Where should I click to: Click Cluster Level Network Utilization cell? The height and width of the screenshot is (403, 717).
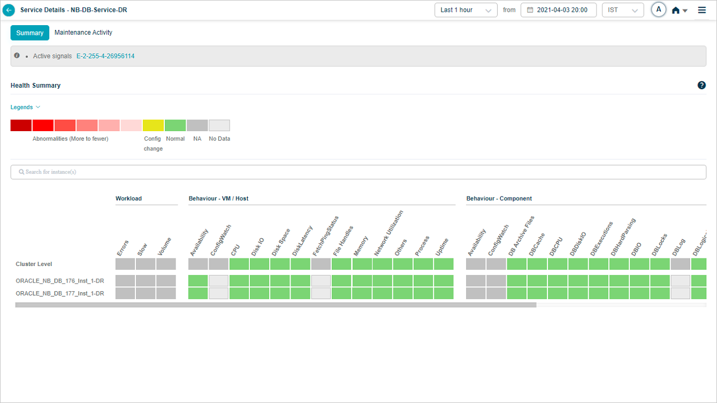click(x=383, y=264)
